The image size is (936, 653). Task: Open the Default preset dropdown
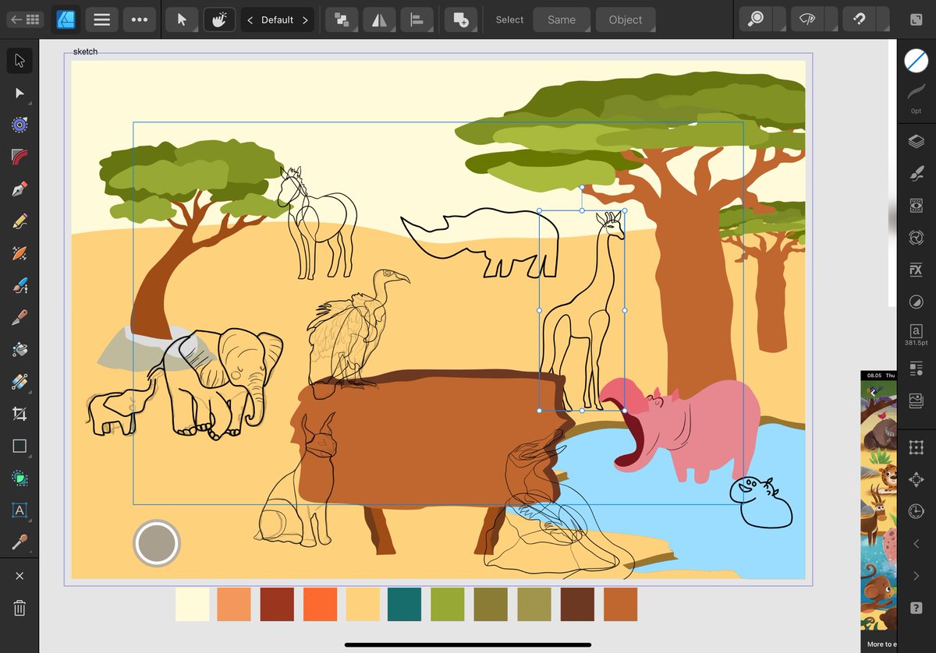(x=278, y=19)
